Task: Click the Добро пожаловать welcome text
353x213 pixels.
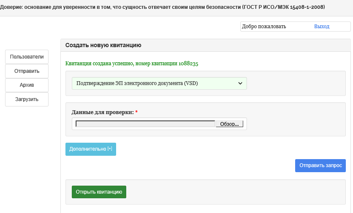Action: 264,27
